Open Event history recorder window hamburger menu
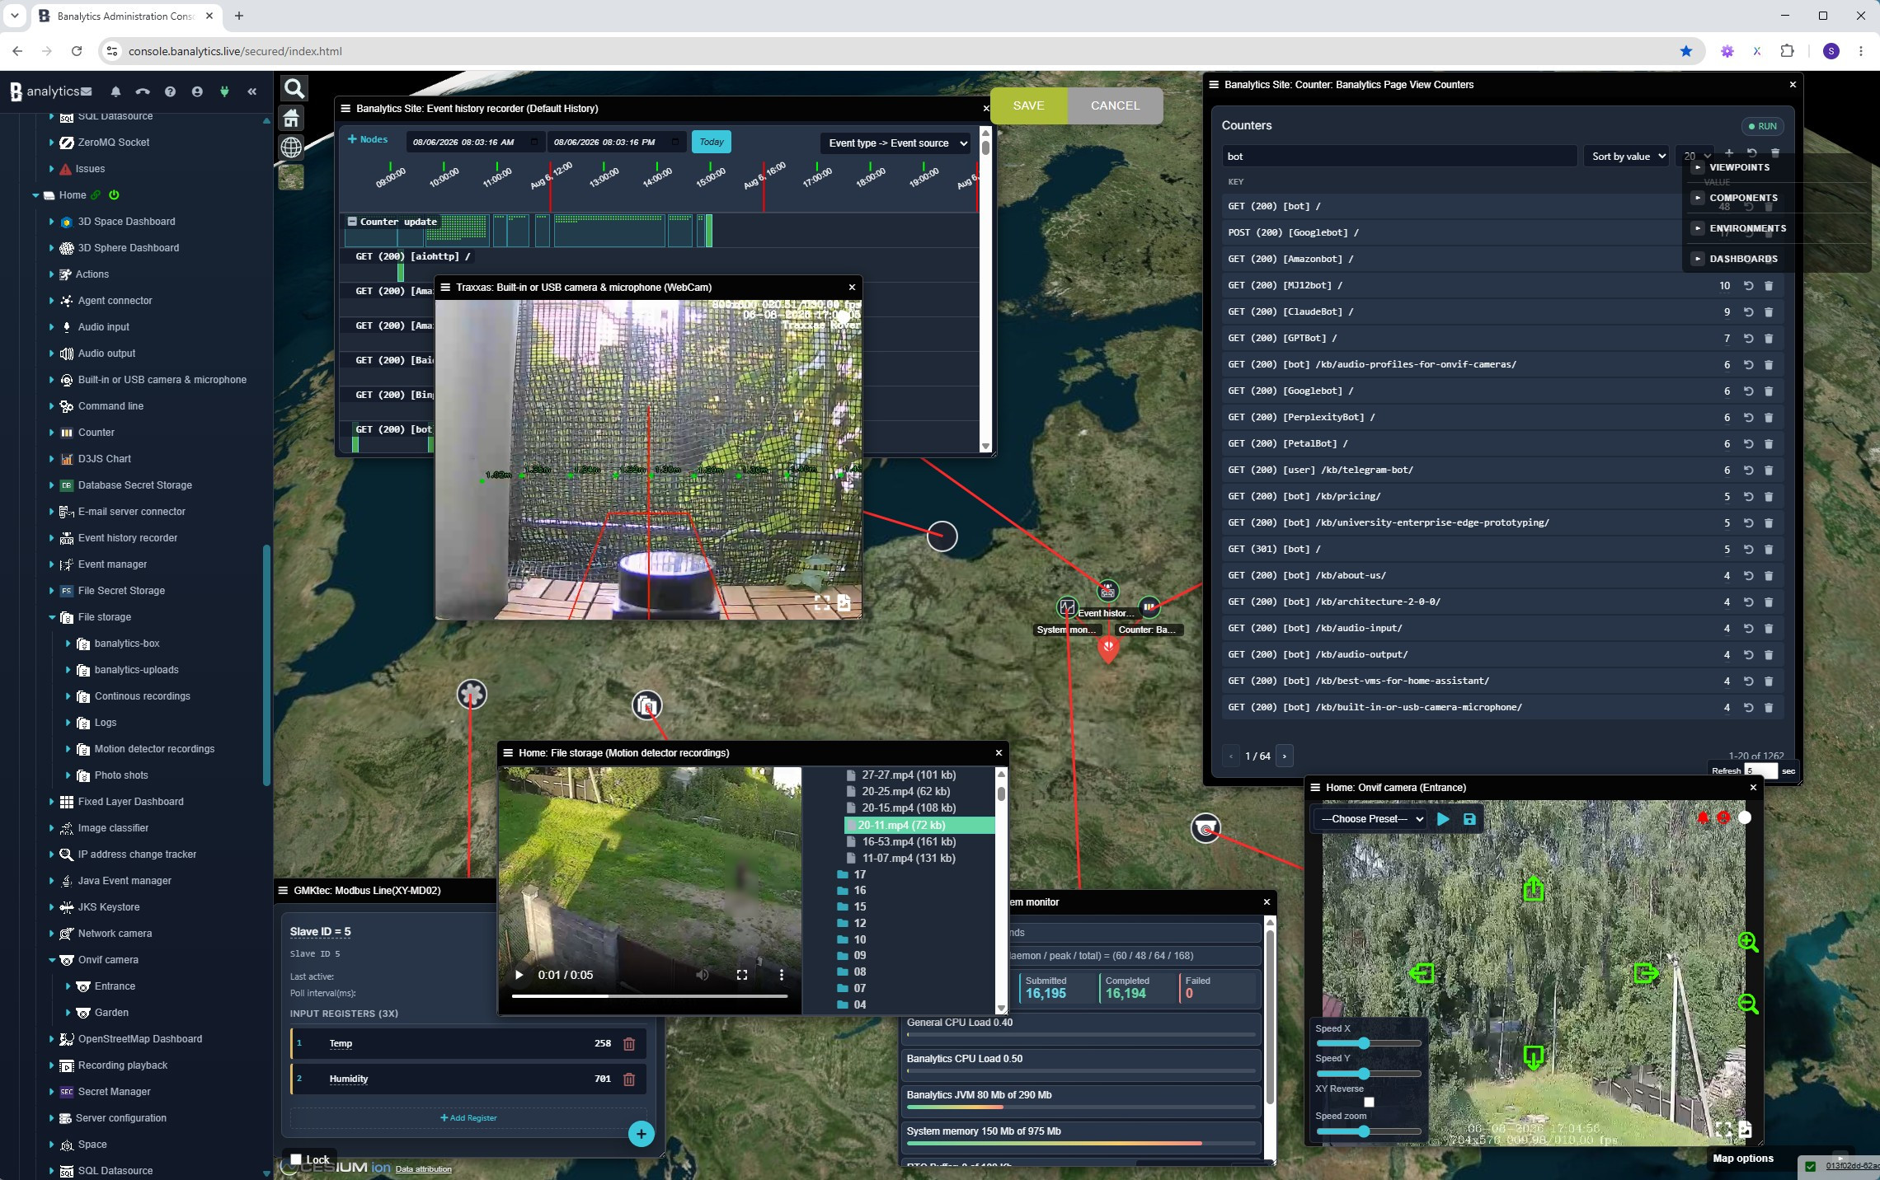 (345, 109)
